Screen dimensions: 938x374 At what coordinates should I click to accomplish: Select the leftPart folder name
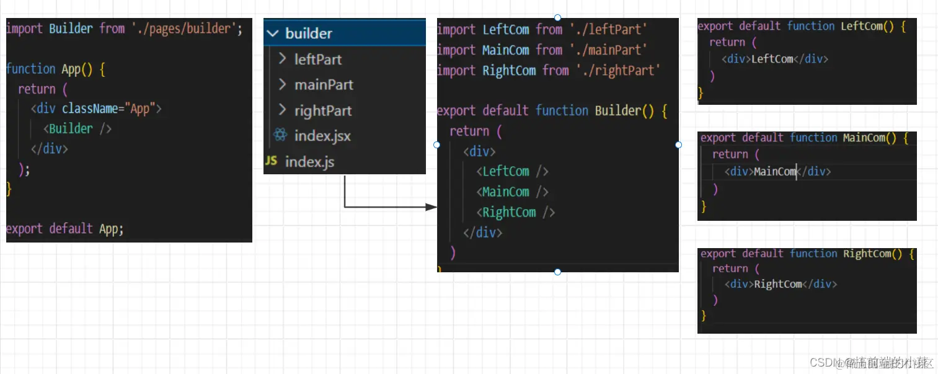318,60
